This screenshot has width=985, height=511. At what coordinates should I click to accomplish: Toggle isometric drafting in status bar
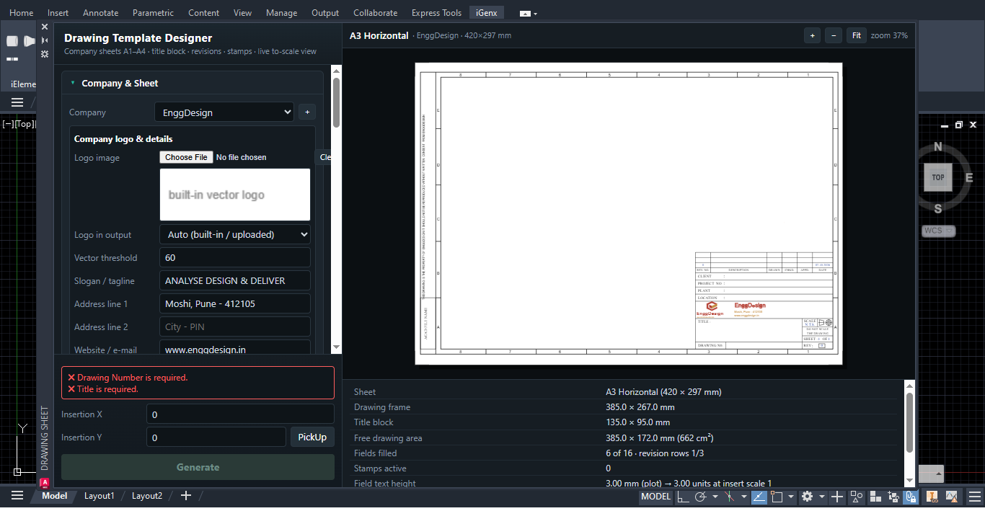coord(729,497)
